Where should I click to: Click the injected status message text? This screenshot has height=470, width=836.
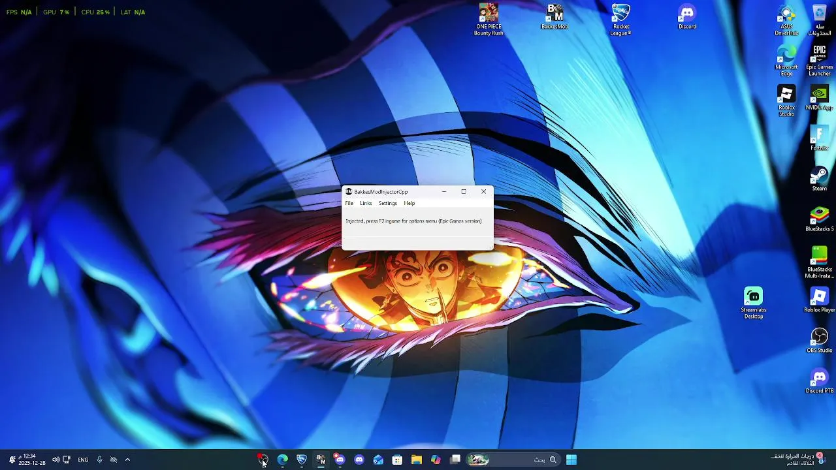[413, 221]
